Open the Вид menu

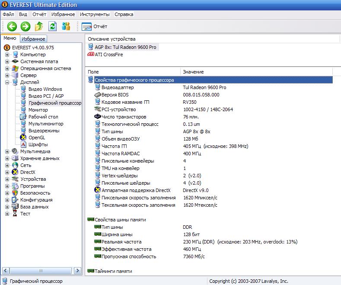23,14
